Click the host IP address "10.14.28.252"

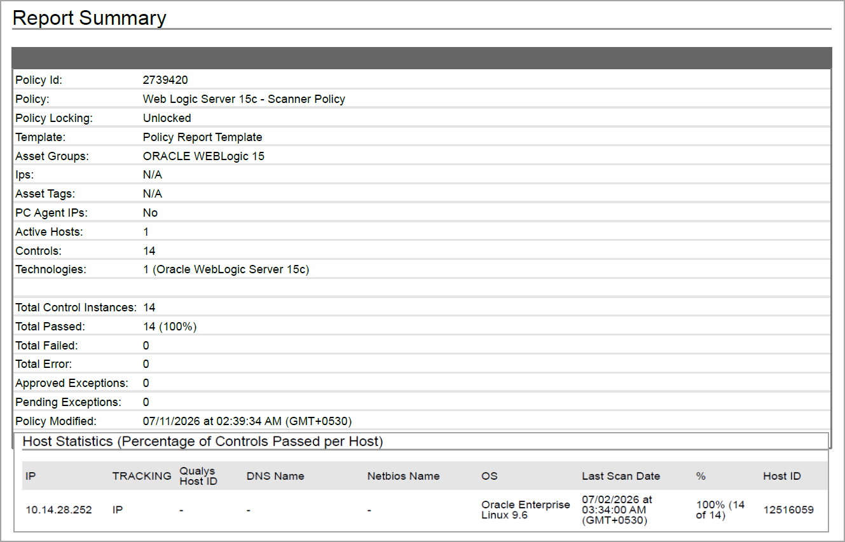(x=58, y=510)
